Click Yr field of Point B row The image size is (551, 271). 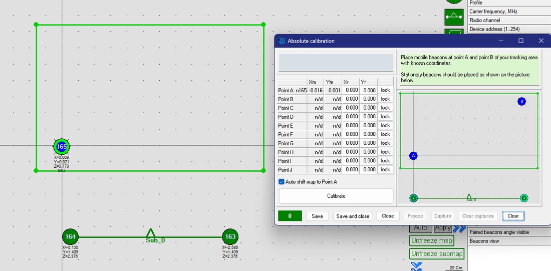[368, 99]
